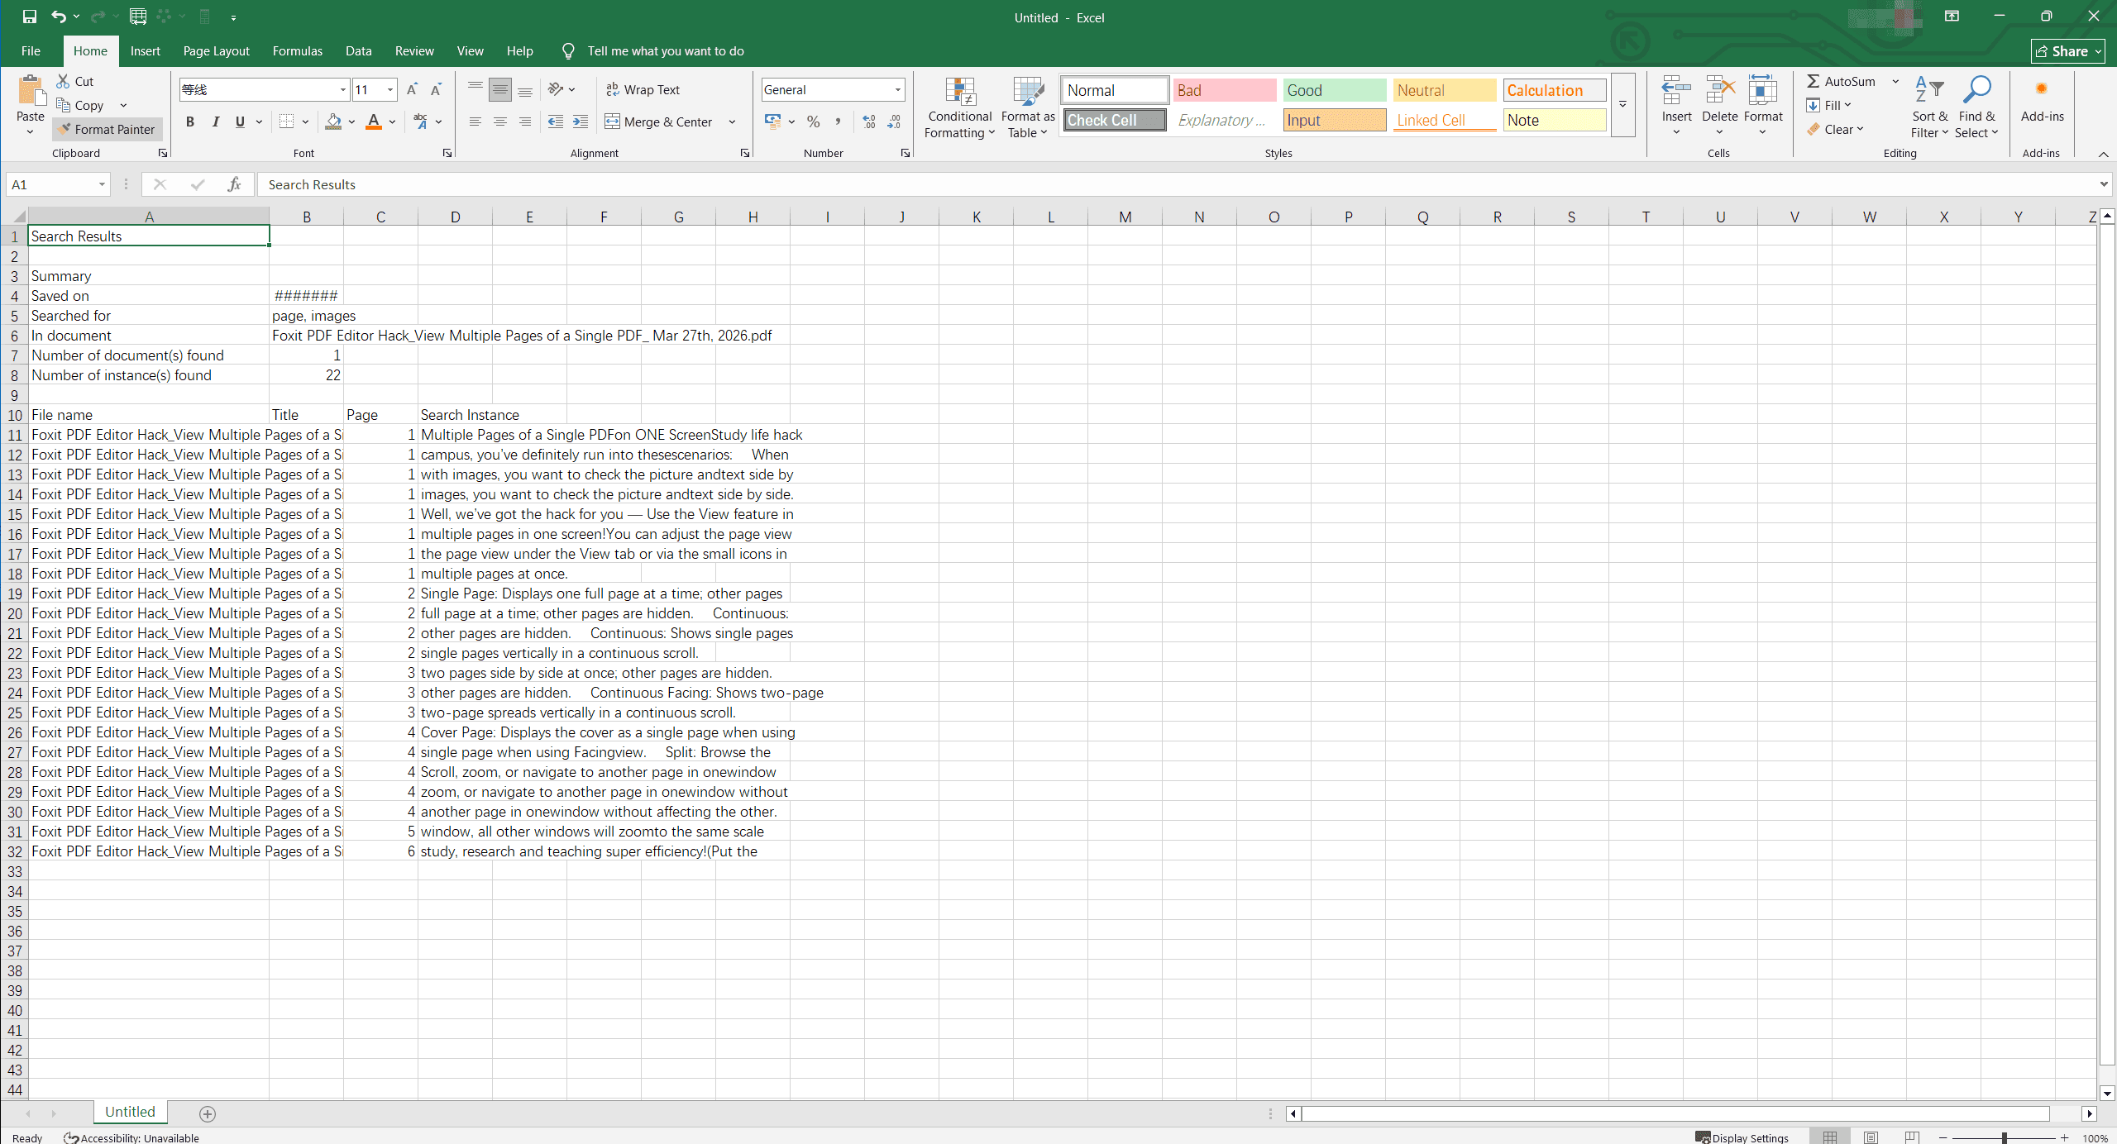Toggle Merge & Center on selection

pos(659,122)
